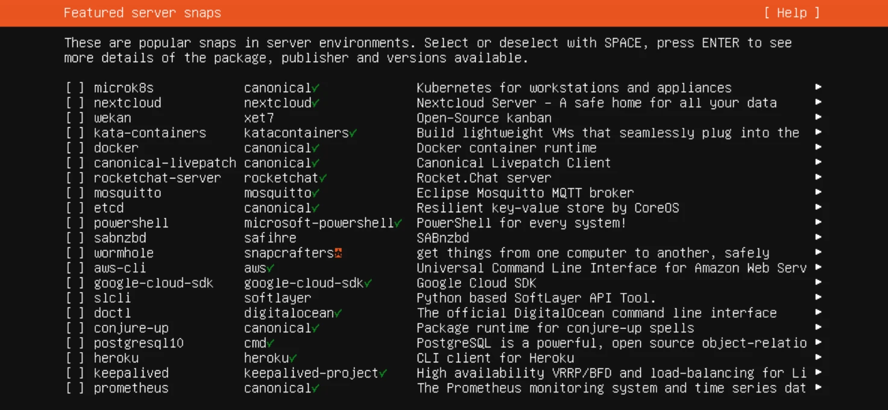Toggle the docker snap checkbox
Viewport: 888px width, 410px height.
click(x=75, y=148)
